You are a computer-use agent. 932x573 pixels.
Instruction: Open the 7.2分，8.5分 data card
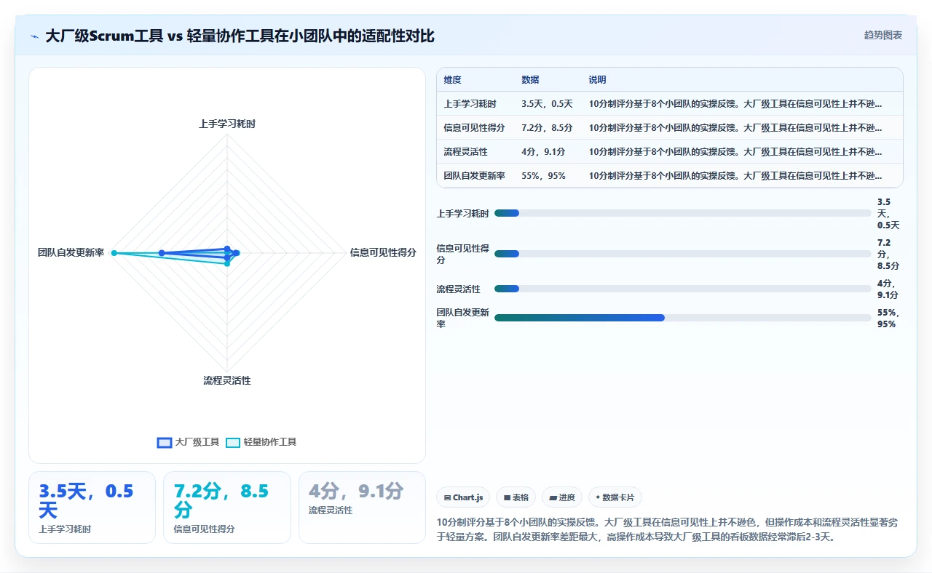[227, 508]
